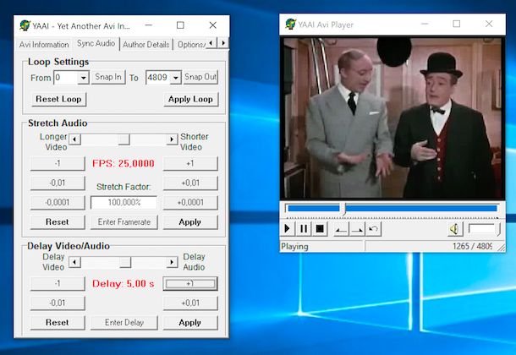Click the 'Playing' status text
516x355 pixels.
pos(294,247)
